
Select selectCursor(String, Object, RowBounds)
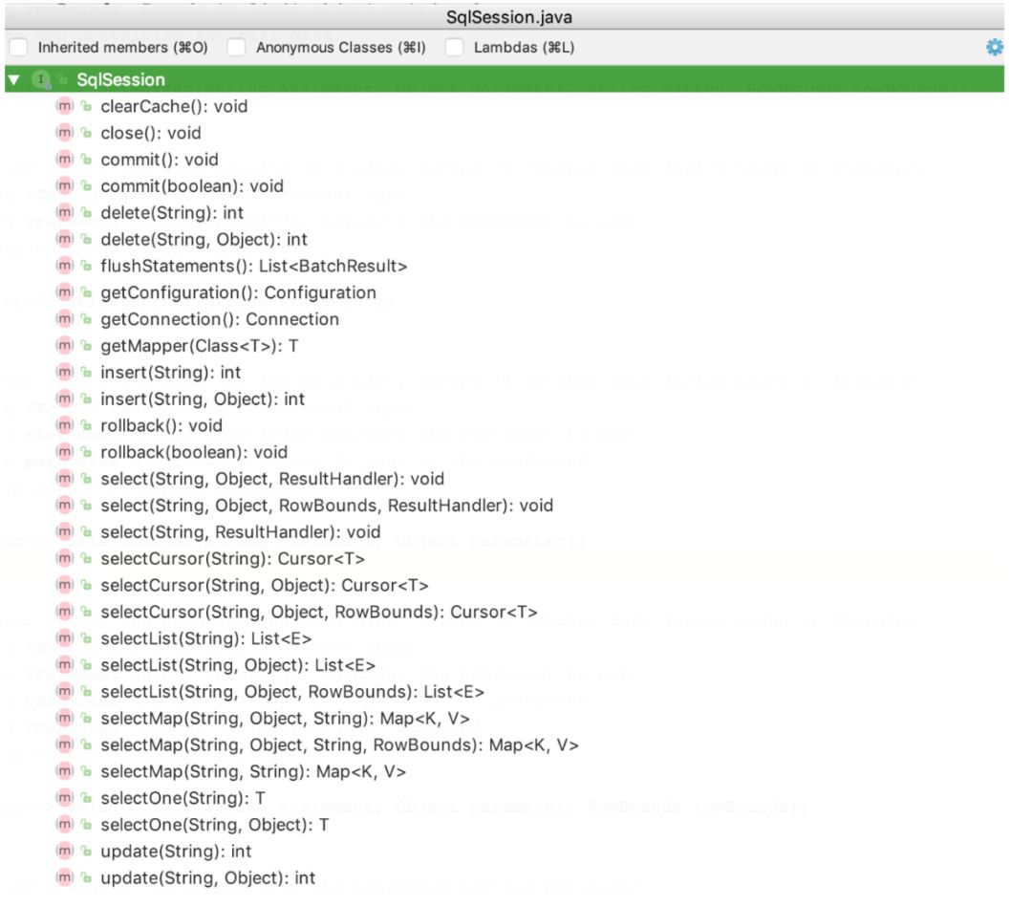(318, 611)
